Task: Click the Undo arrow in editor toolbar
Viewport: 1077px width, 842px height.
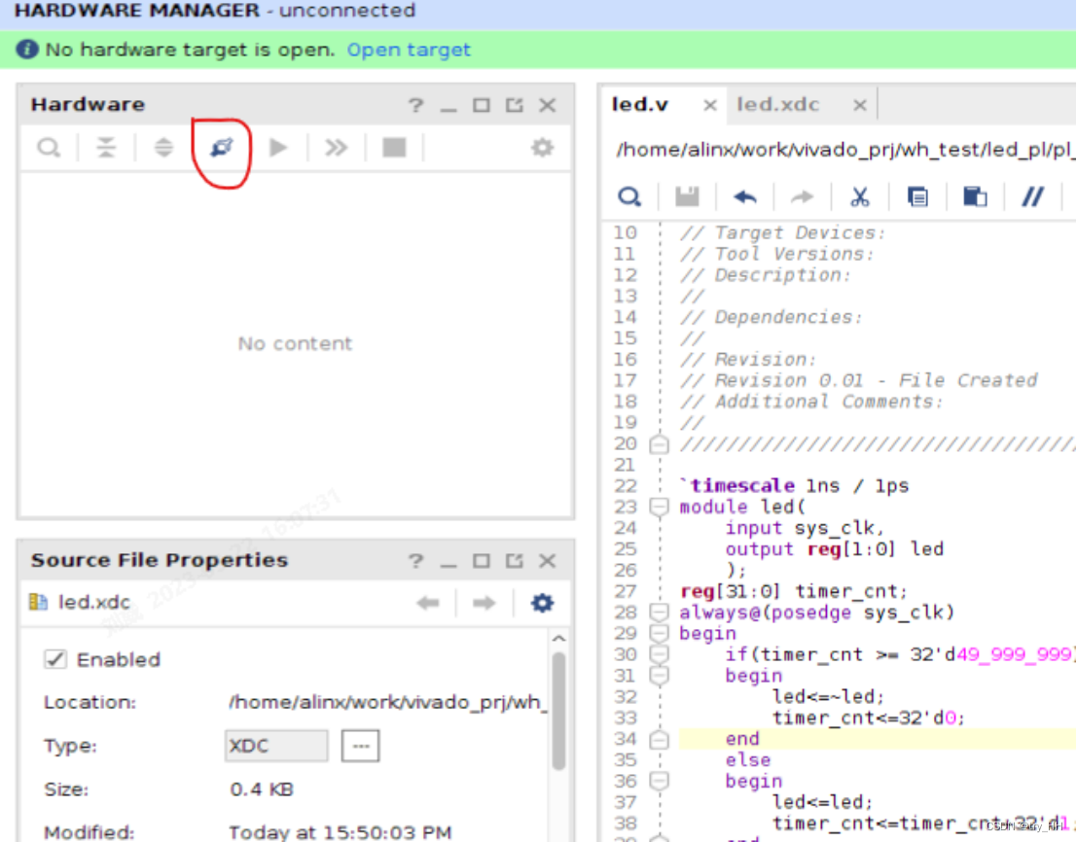Action: (744, 197)
